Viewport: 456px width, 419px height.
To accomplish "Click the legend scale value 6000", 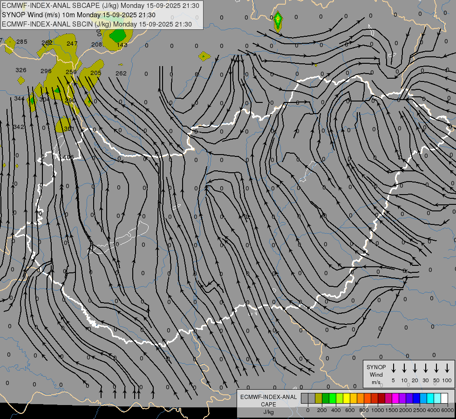I will click(448, 410).
